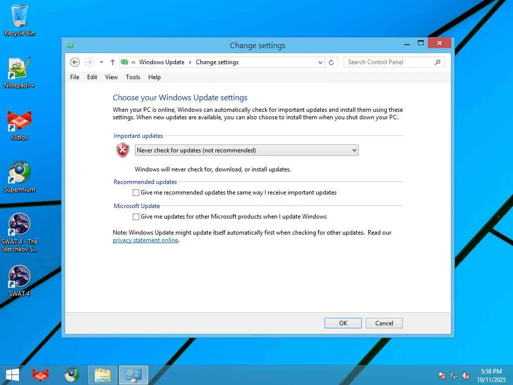
Task: Cancel the Windows Update settings changes
Action: (x=384, y=323)
